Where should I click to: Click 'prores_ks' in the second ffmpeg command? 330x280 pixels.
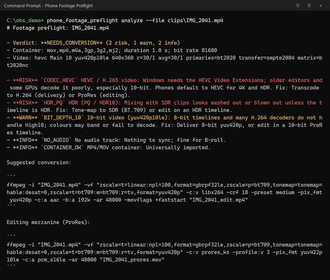tap(216, 252)
